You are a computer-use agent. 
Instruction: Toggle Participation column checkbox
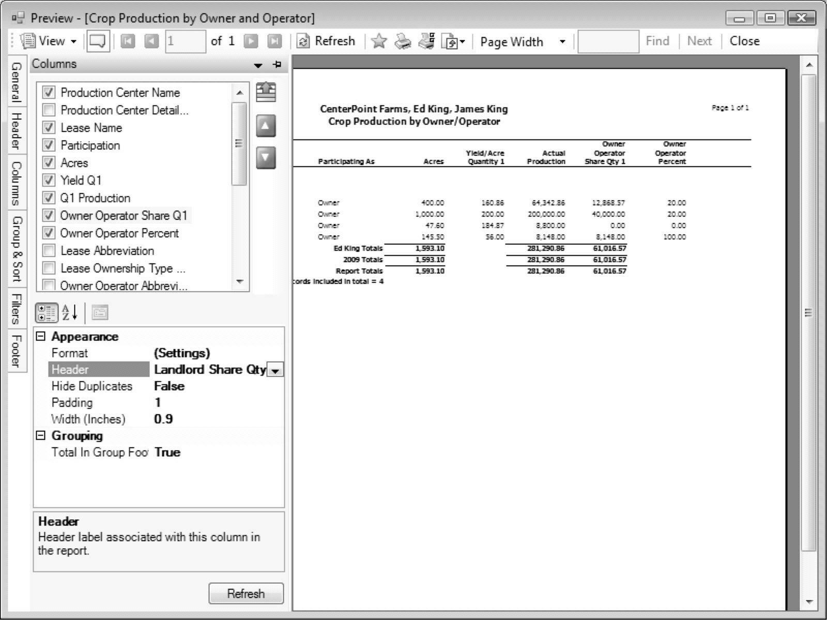49,145
